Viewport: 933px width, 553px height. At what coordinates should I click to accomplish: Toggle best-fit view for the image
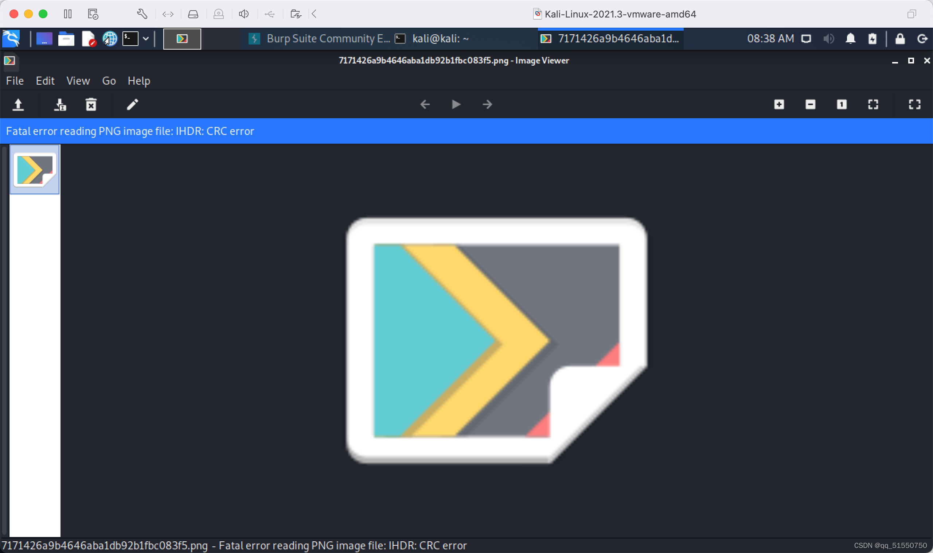point(873,104)
